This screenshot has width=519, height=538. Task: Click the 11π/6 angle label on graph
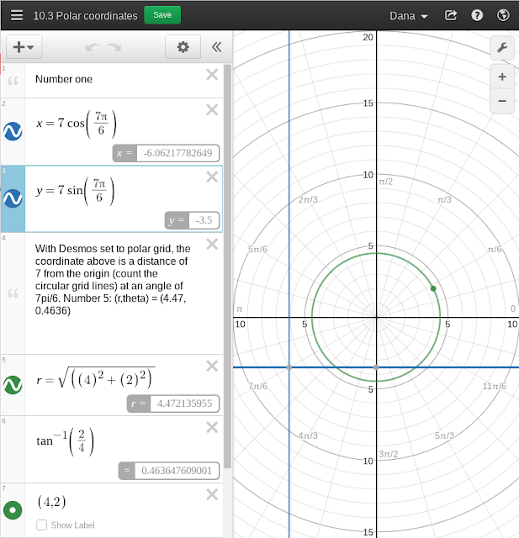[495, 387]
